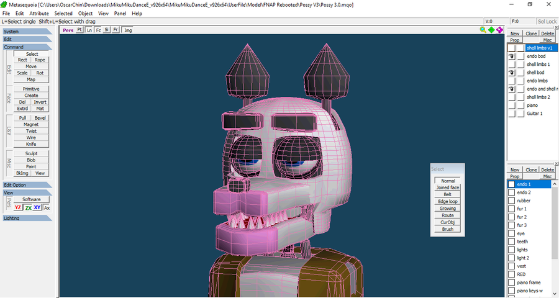Hide the endo and shell object eye
This screenshot has height=298, width=559.
click(512, 89)
